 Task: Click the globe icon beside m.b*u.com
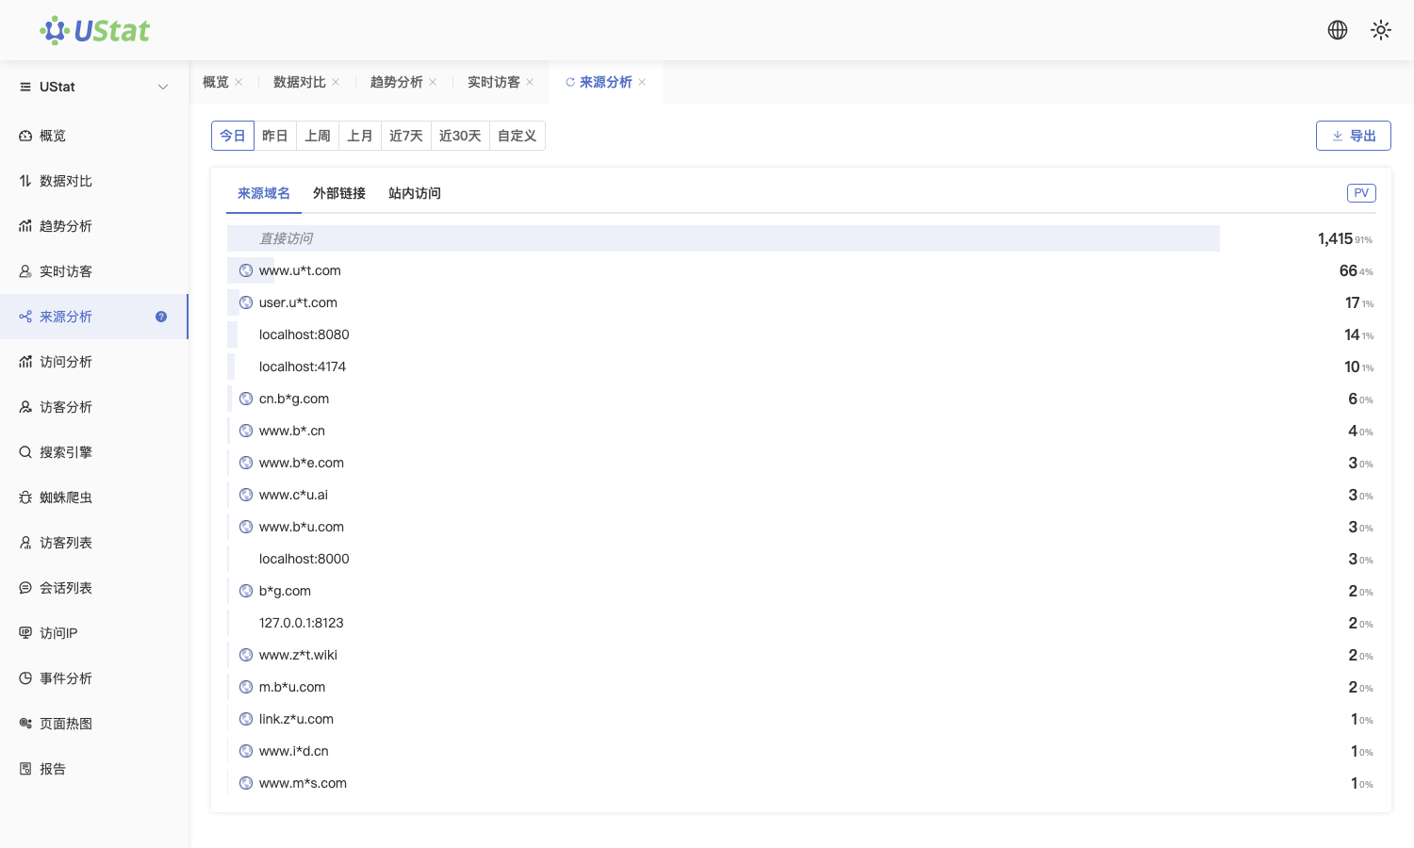pyautogui.click(x=246, y=687)
